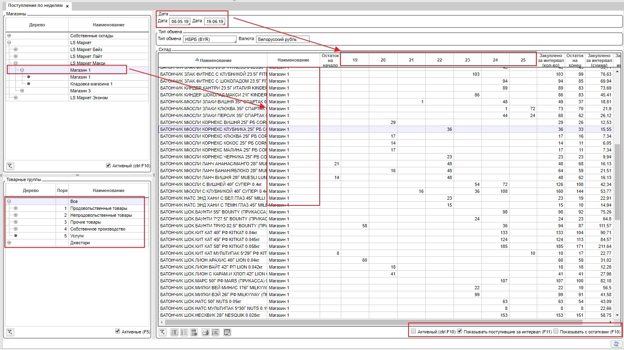
Task: Sort by 'Закуплено за интервал (кол-во)' column header
Action: coord(551,60)
